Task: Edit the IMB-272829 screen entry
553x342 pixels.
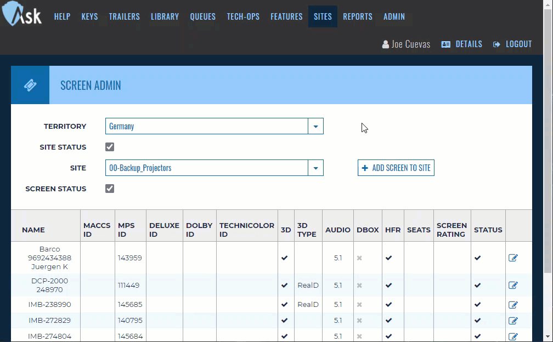Action: (x=513, y=321)
